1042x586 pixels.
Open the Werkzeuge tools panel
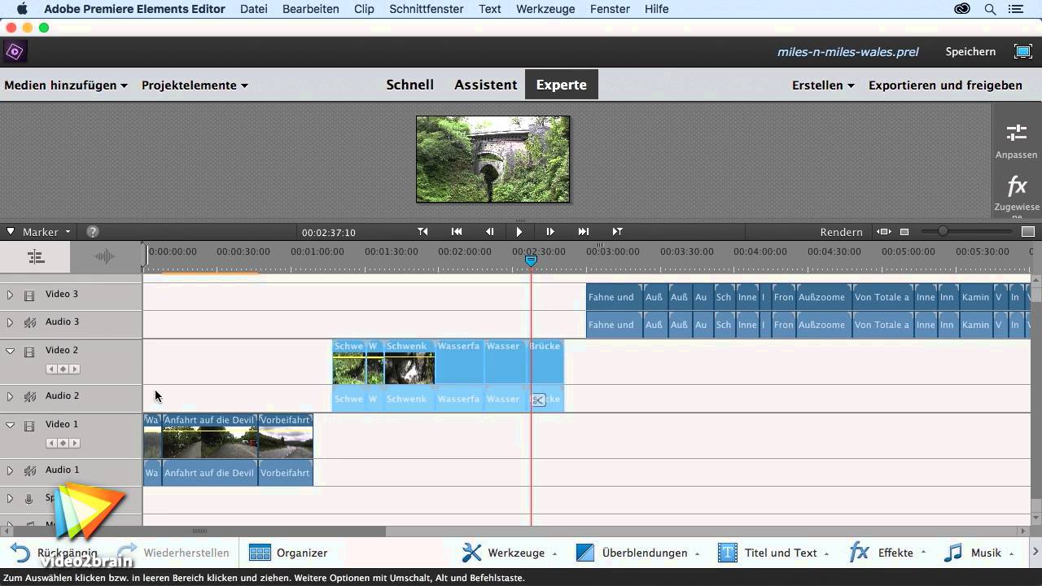(510, 553)
